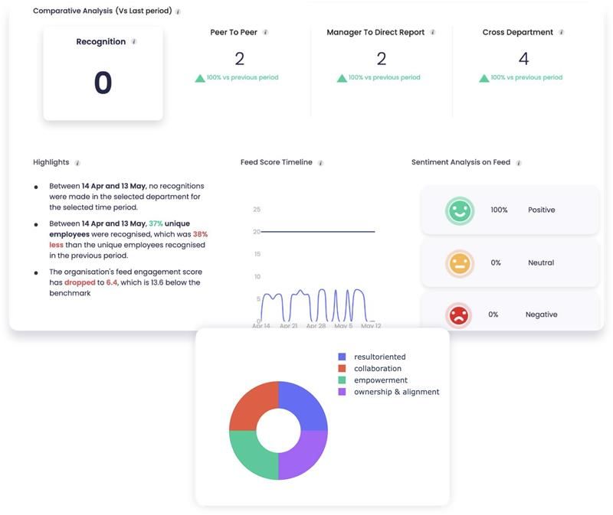Click the red donut chart segment
Image resolution: width=613 pixels, height=515 pixels.
254,406
